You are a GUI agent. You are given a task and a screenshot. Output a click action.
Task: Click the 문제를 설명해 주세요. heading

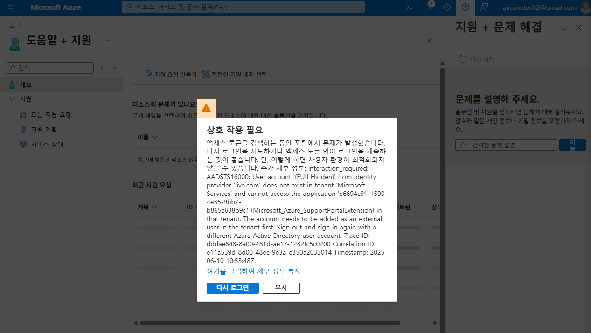pyautogui.click(x=497, y=99)
